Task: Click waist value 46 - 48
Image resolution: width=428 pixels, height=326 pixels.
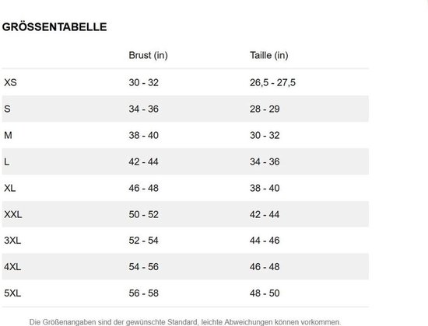Action: pos(265,267)
